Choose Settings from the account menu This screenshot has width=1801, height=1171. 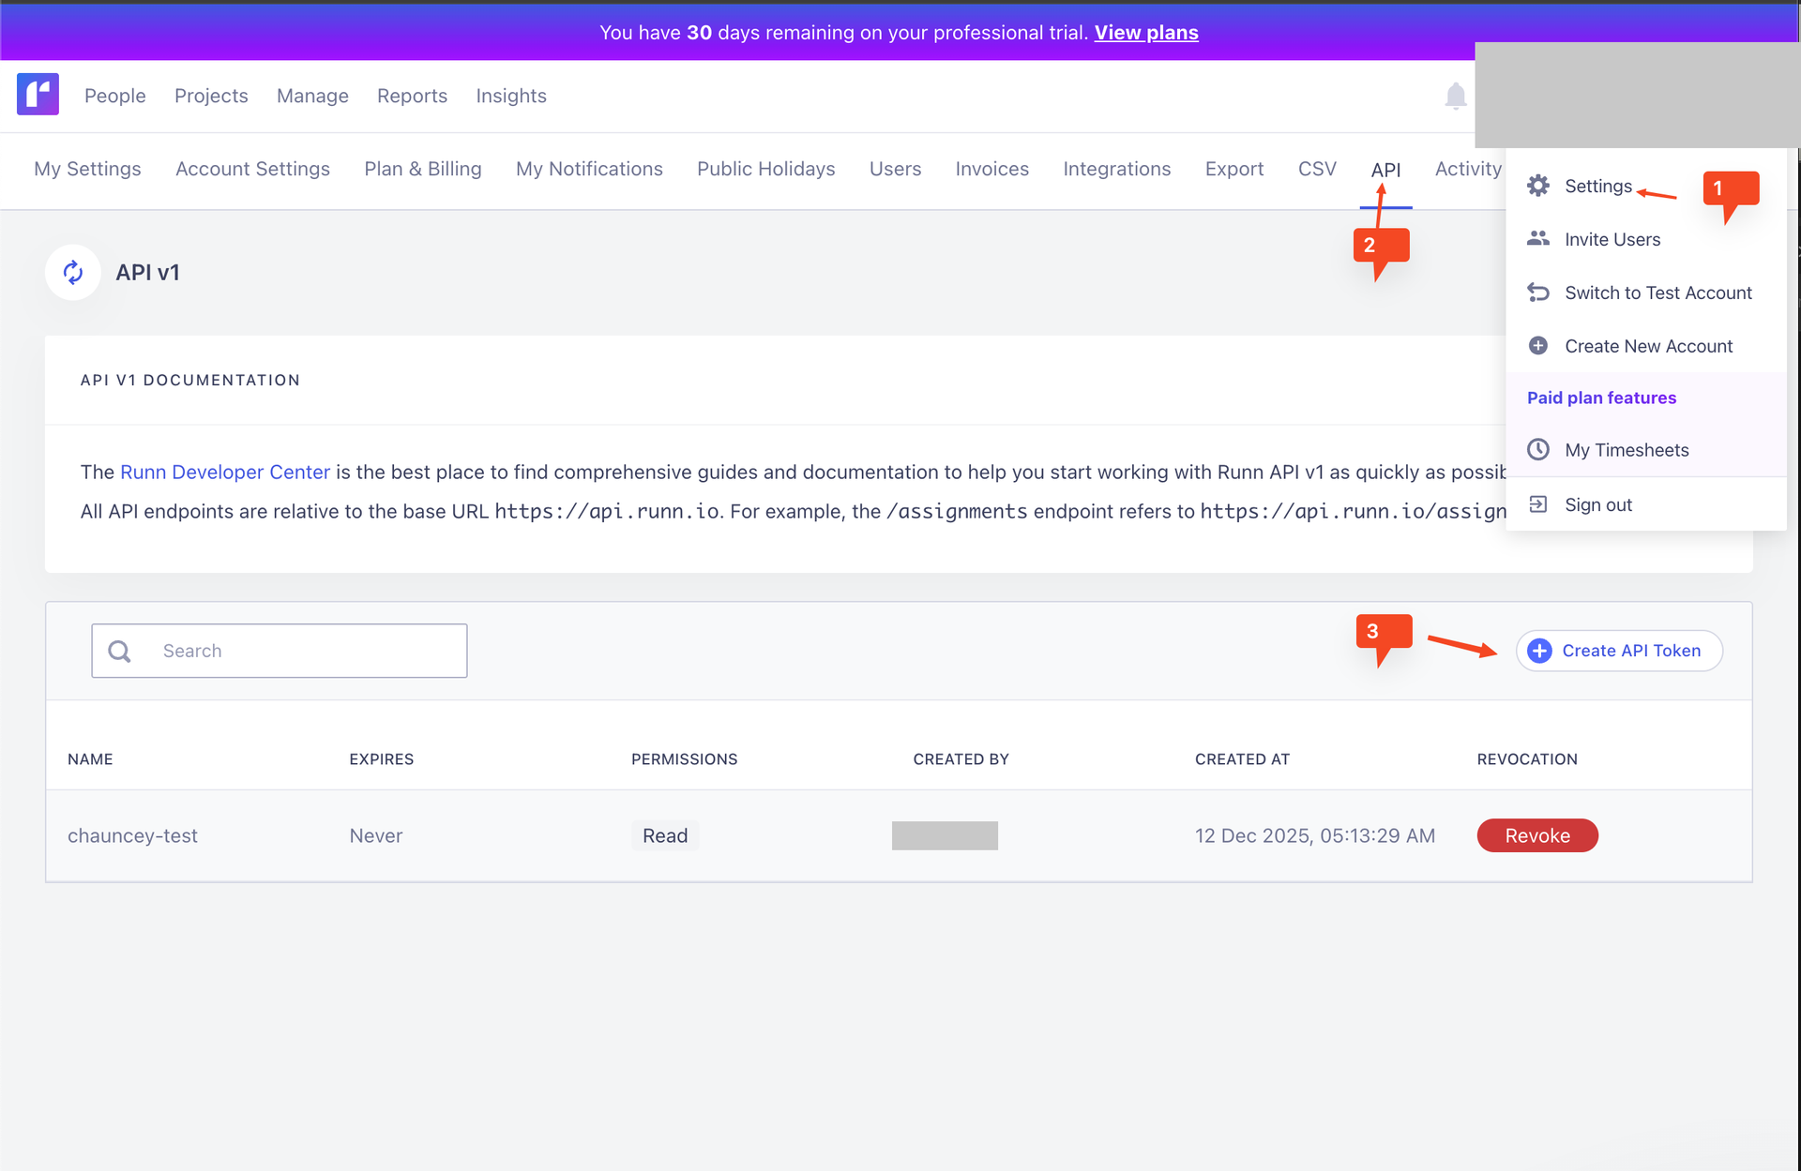point(1598,186)
